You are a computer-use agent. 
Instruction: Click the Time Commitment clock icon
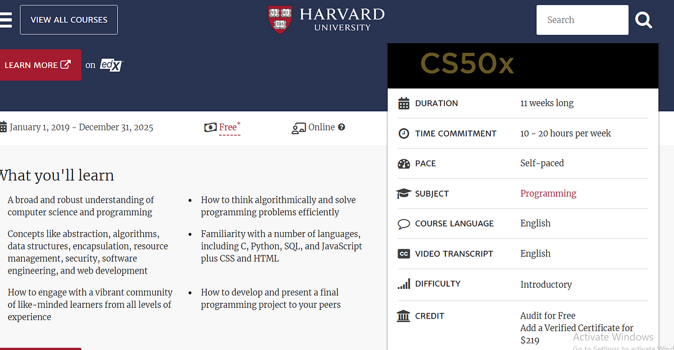(403, 133)
